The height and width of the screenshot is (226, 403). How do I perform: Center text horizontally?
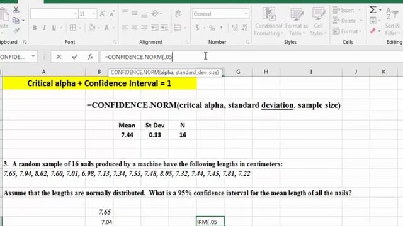pyautogui.click(x=134, y=28)
